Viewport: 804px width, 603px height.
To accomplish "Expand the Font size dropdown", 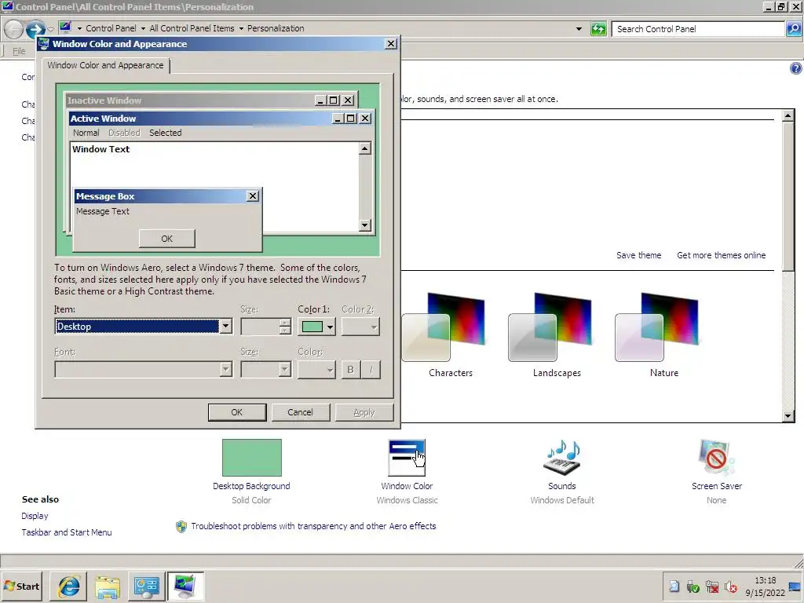I will click(x=284, y=369).
